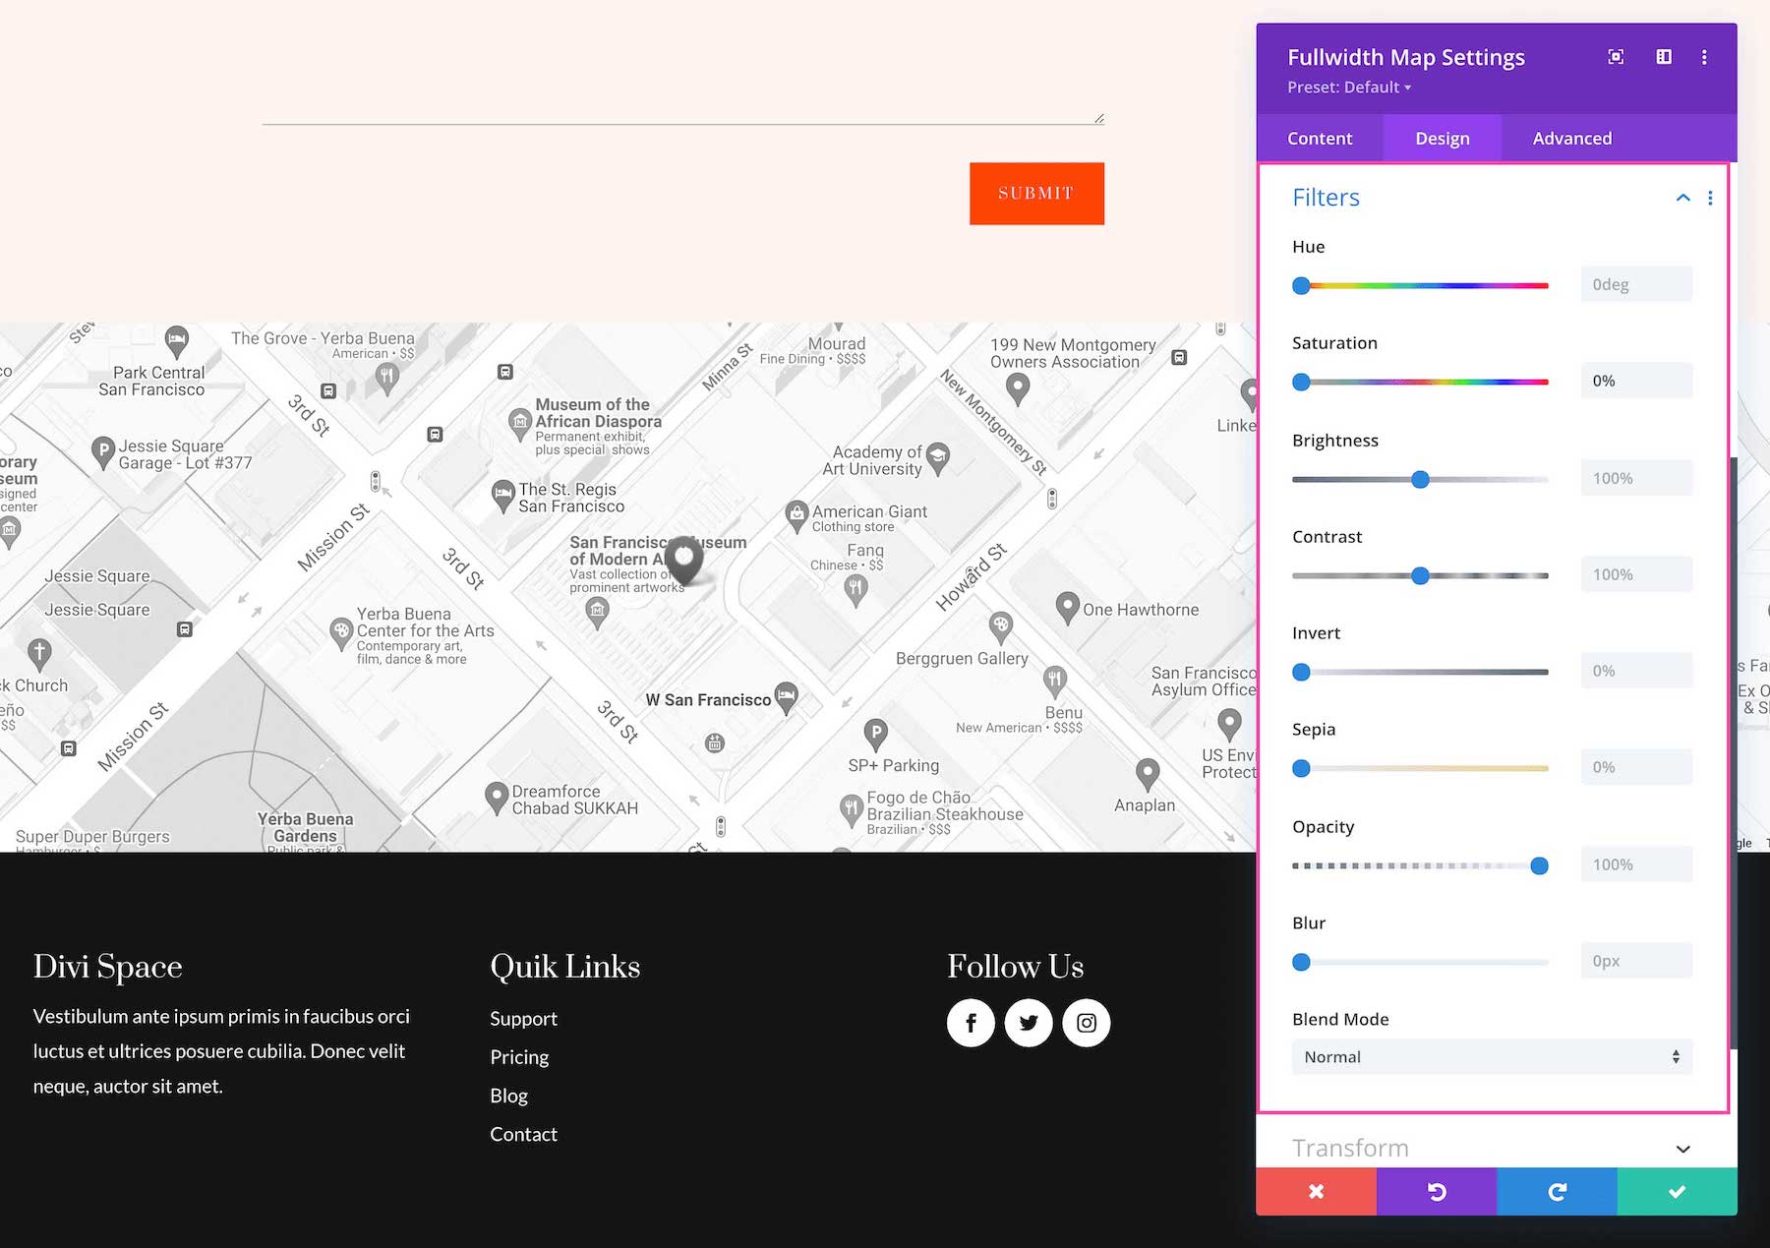Click the Submit button
Screen dimensions: 1770x1248
[1036, 193]
